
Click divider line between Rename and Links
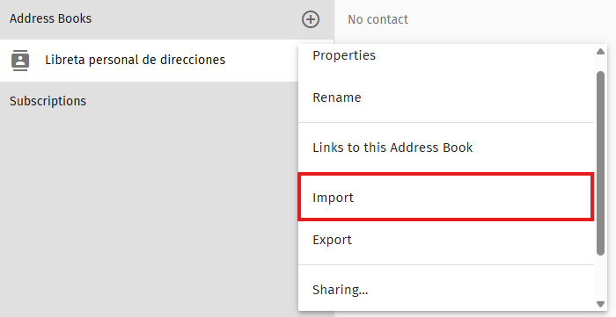coord(446,123)
